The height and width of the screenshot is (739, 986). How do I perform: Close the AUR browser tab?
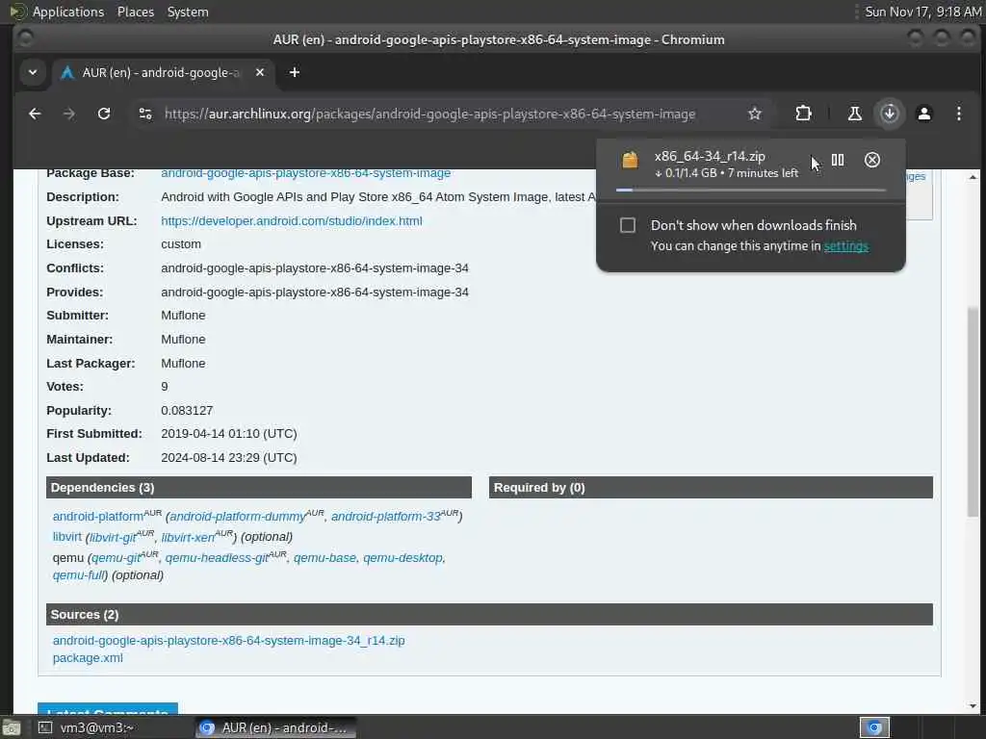[x=260, y=72]
